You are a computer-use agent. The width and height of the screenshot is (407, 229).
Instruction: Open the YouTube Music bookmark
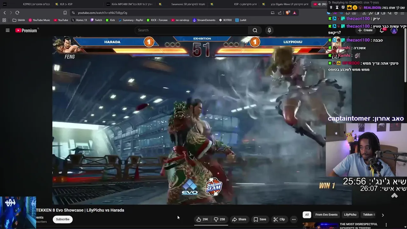39,20
